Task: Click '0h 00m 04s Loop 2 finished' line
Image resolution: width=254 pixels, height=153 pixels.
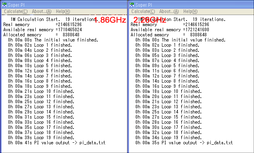Action: click(x=40, y=50)
